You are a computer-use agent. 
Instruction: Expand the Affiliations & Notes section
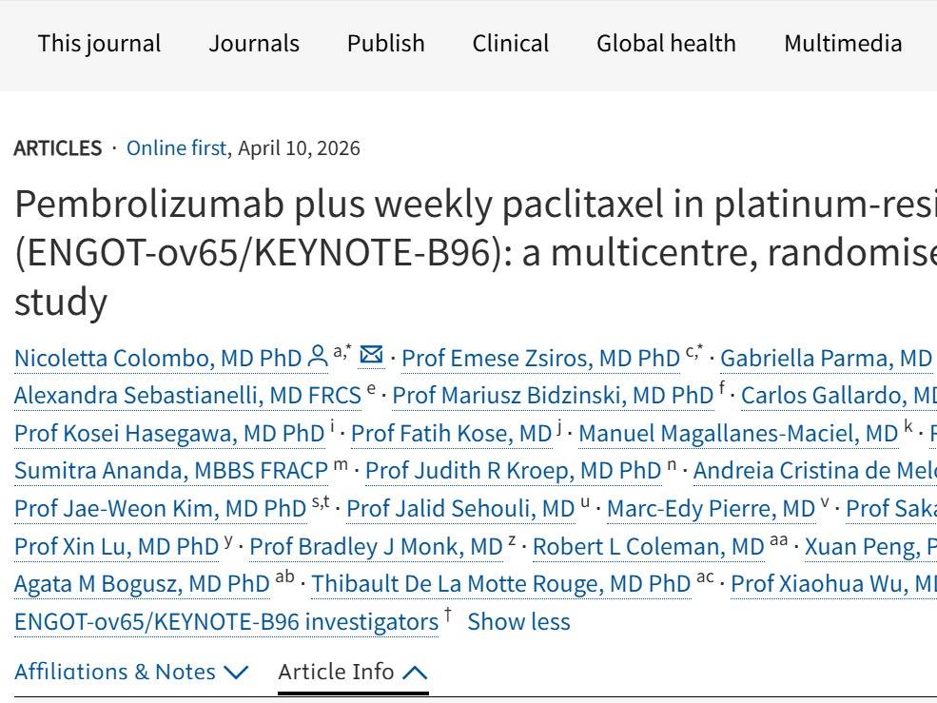click(131, 672)
